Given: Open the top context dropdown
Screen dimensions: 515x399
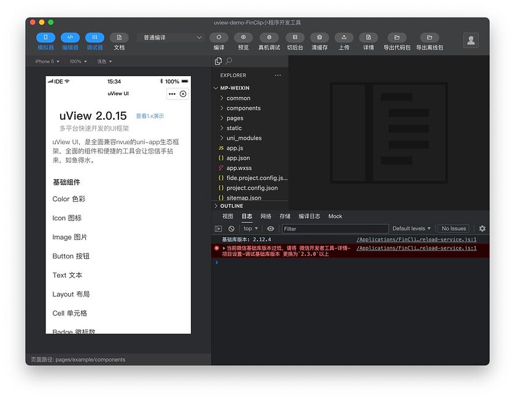Looking at the screenshot, I should coord(251,228).
